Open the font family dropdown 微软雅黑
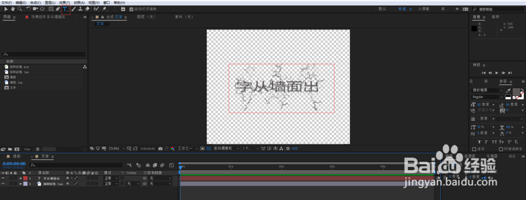Screen dimensions: 526x200 pos(488,91)
